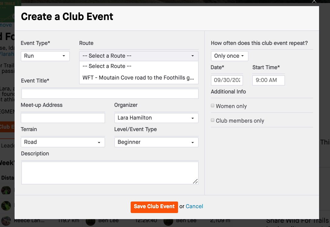Click inside the Description text area
The width and height of the screenshot is (330, 227).
110,172
